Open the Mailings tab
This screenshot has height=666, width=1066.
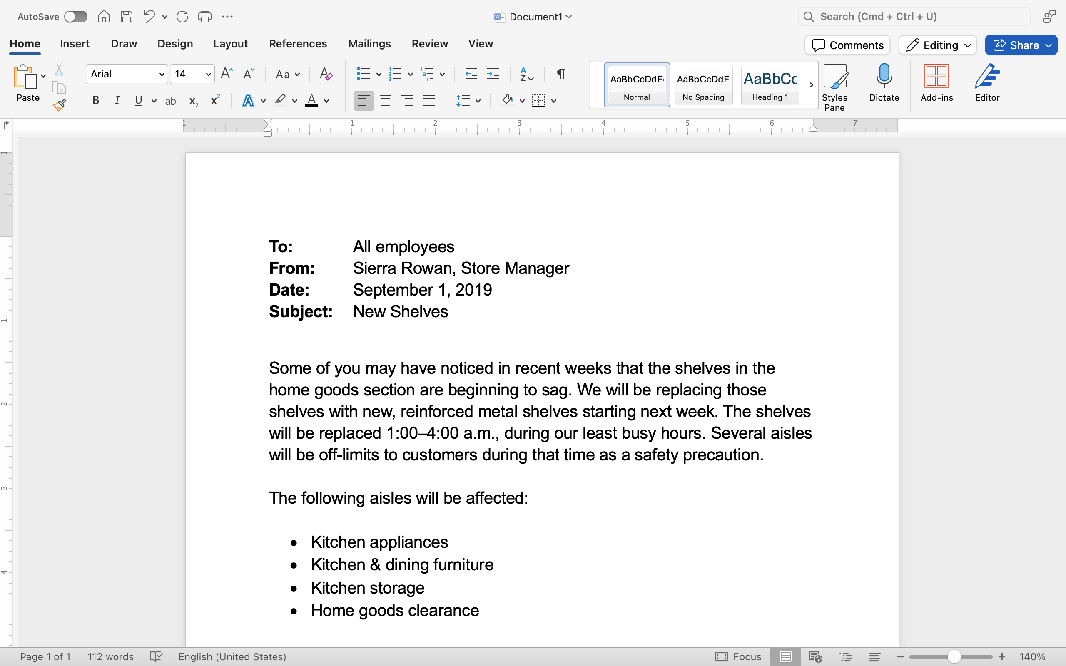point(370,44)
